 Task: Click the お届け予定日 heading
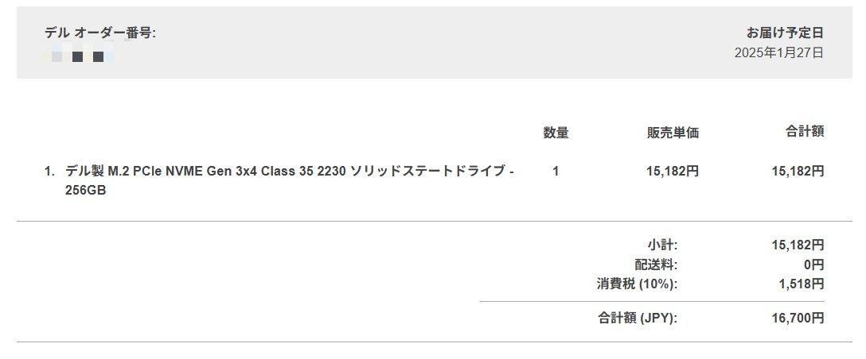click(785, 33)
